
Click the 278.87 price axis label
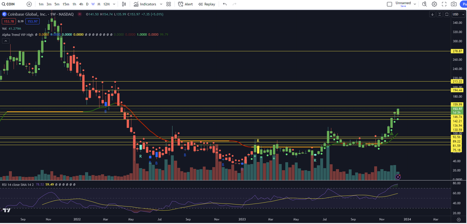coord(457,51)
